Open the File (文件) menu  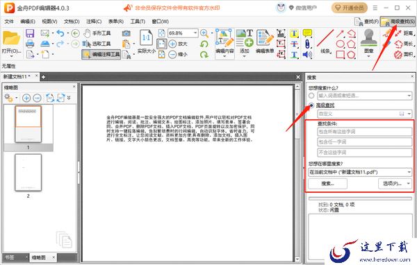9,22
